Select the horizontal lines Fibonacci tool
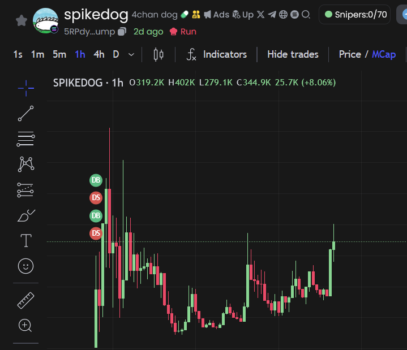The image size is (407, 350). 25,139
